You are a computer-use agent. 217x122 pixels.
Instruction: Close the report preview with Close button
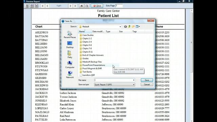[x=97, y=6]
